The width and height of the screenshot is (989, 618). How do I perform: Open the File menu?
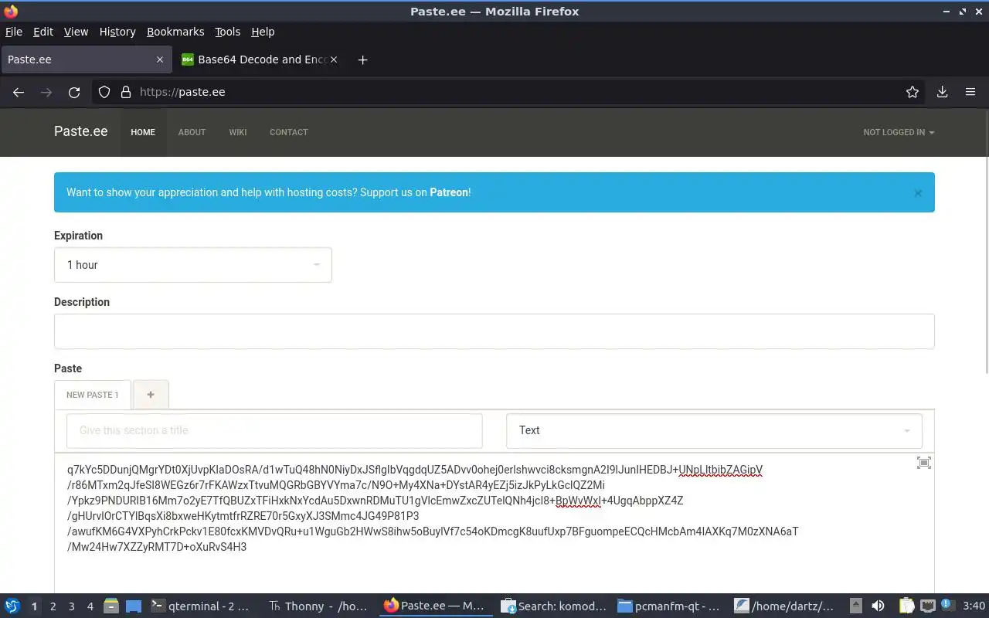tap(14, 32)
